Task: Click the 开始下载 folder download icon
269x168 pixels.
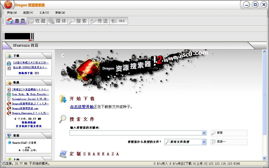Action: click(x=63, y=99)
